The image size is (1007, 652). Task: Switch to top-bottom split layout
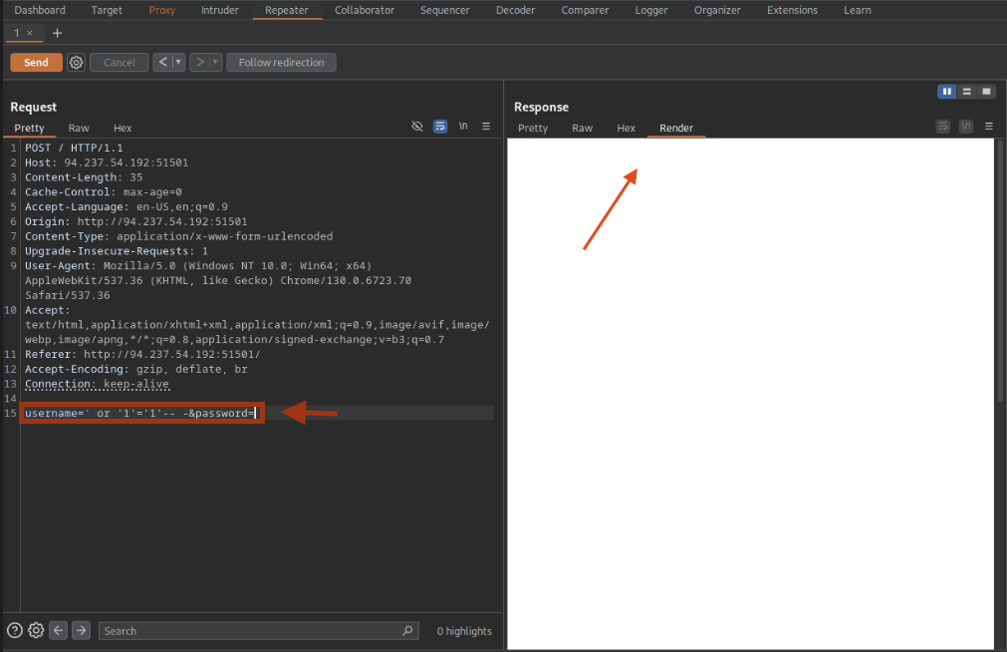(x=966, y=92)
